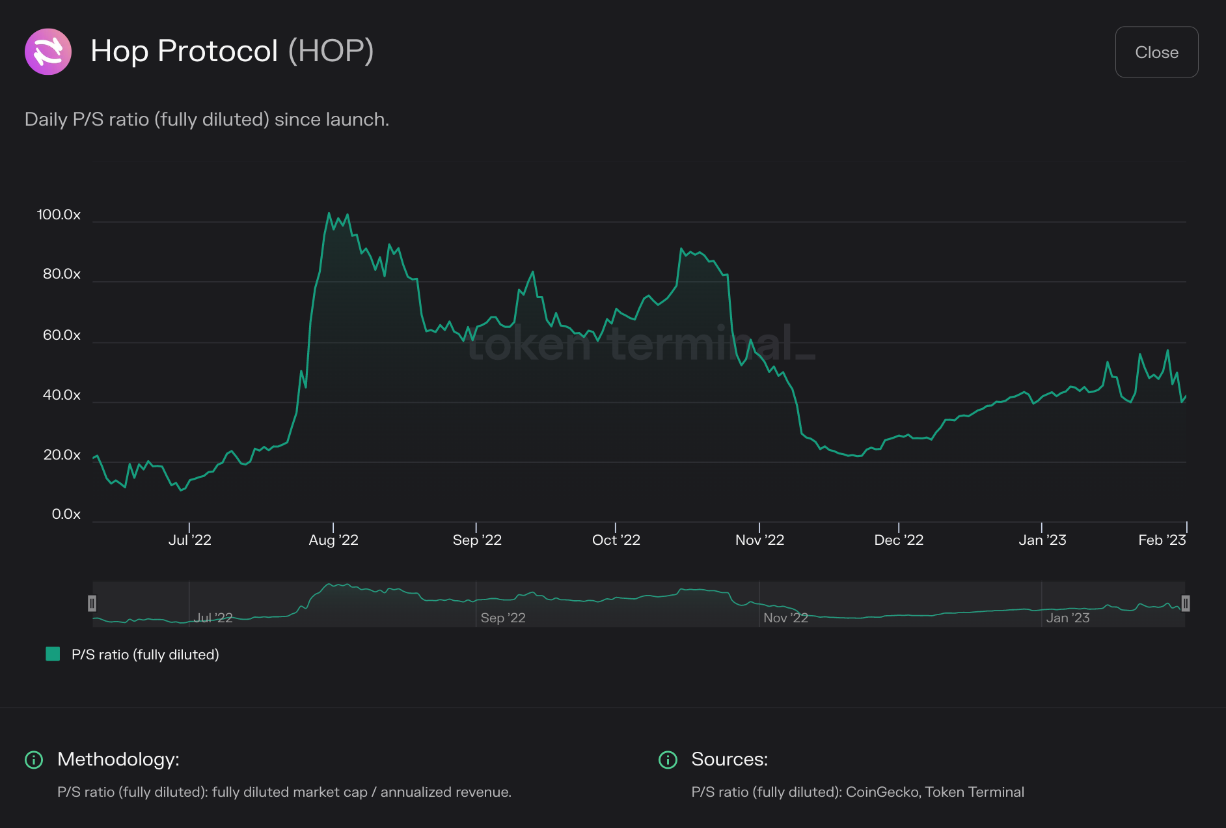Image resolution: width=1226 pixels, height=828 pixels.
Task: Click the 80.0x y-axis label
Action: click(62, 273)
